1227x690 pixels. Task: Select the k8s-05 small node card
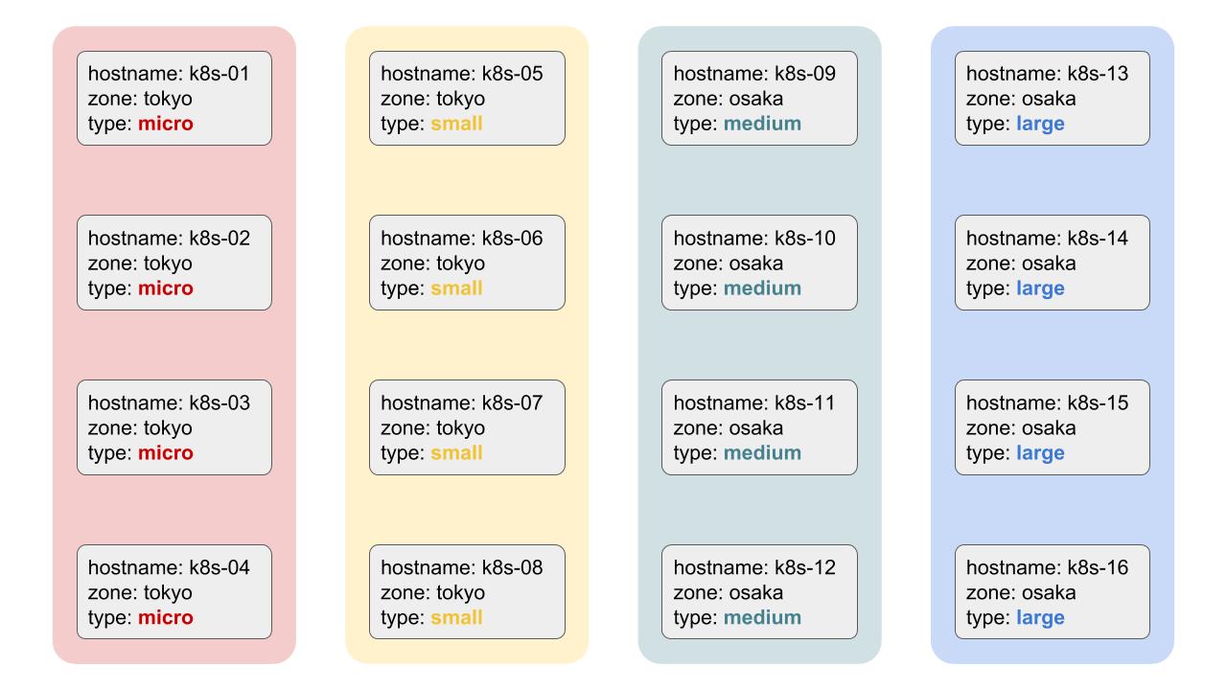467,99
